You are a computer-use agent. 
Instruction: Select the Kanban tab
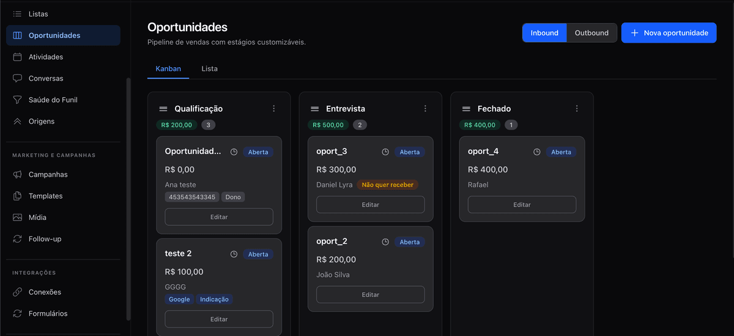click(168, 68)
